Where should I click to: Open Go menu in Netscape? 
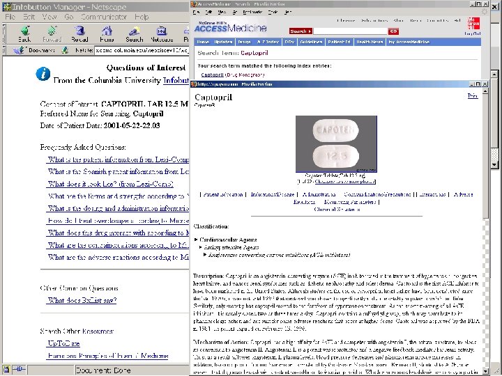[x=69, y=17]
